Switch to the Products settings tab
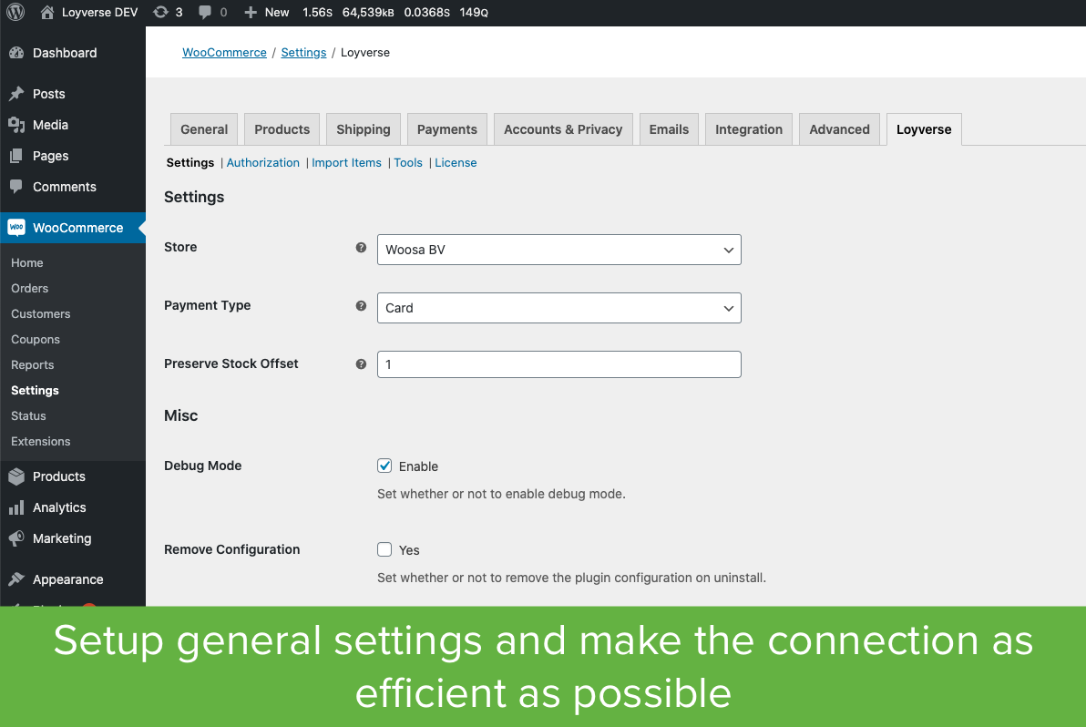Screen dimensions: 1086x727 coord(282,129)
